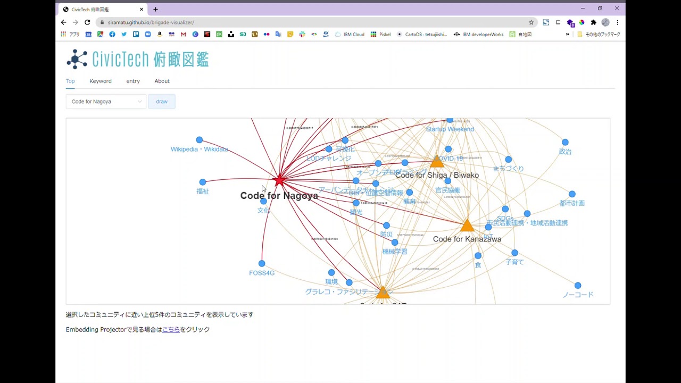The width and height of the screenshot is (681, 383).
Task: Click the 政治 keyword node
Action: pyautogui.click(x=565, y=142)
